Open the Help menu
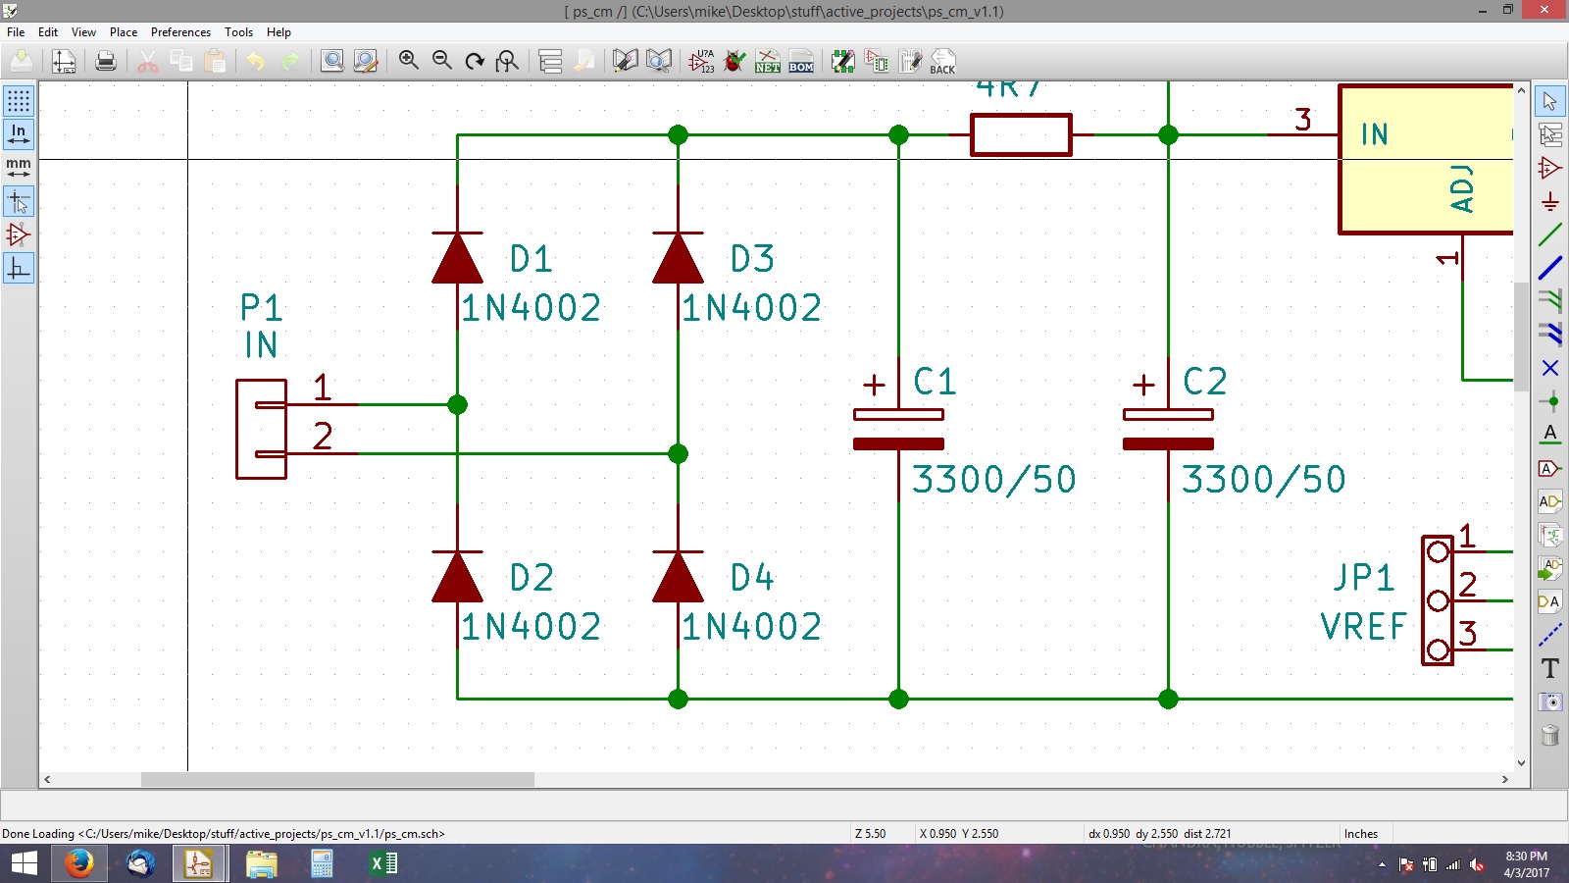 coord(278,32)
